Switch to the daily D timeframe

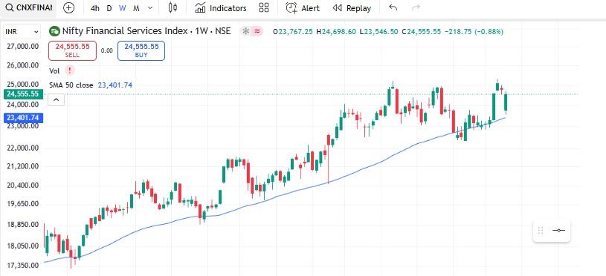109,8
